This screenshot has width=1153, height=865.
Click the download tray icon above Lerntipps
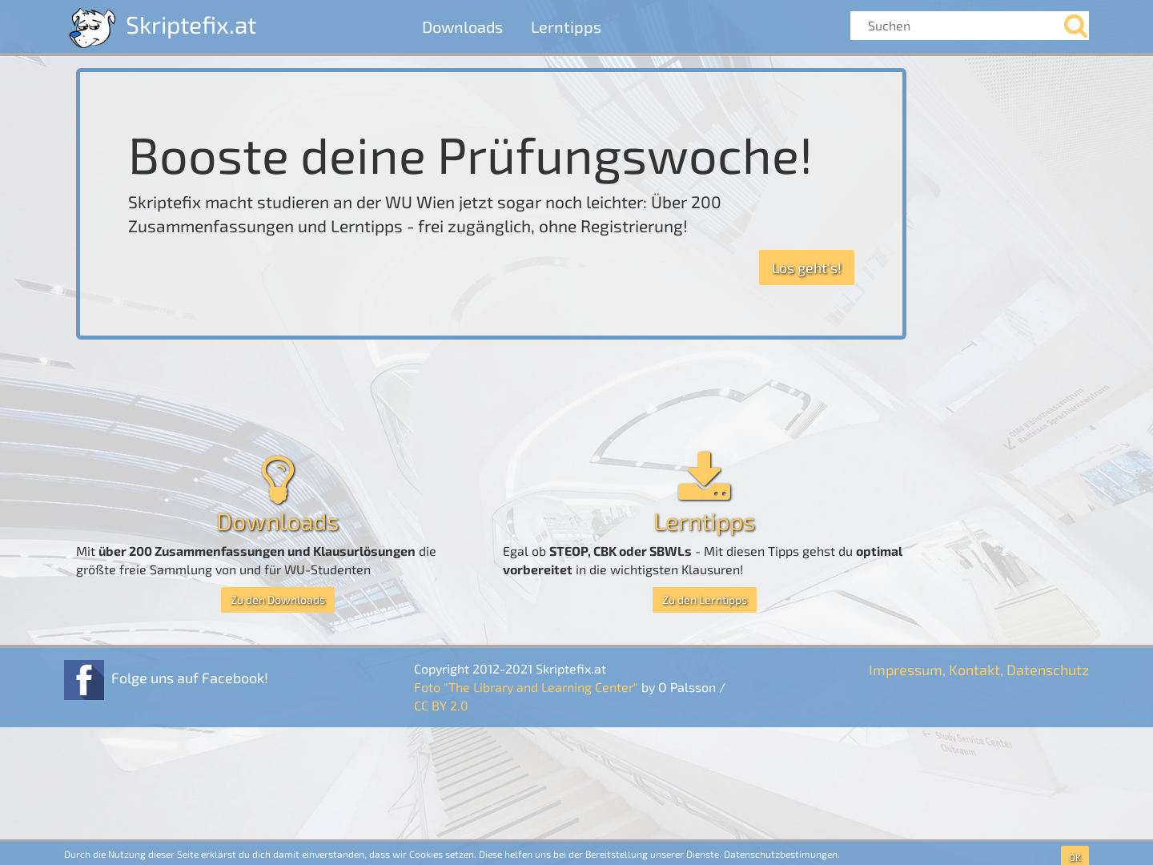(x=705, y=476)
